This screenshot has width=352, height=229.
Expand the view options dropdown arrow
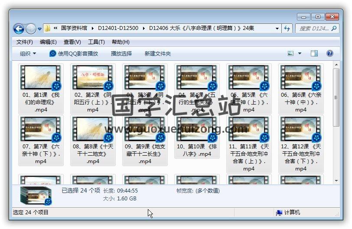[300, 53]
